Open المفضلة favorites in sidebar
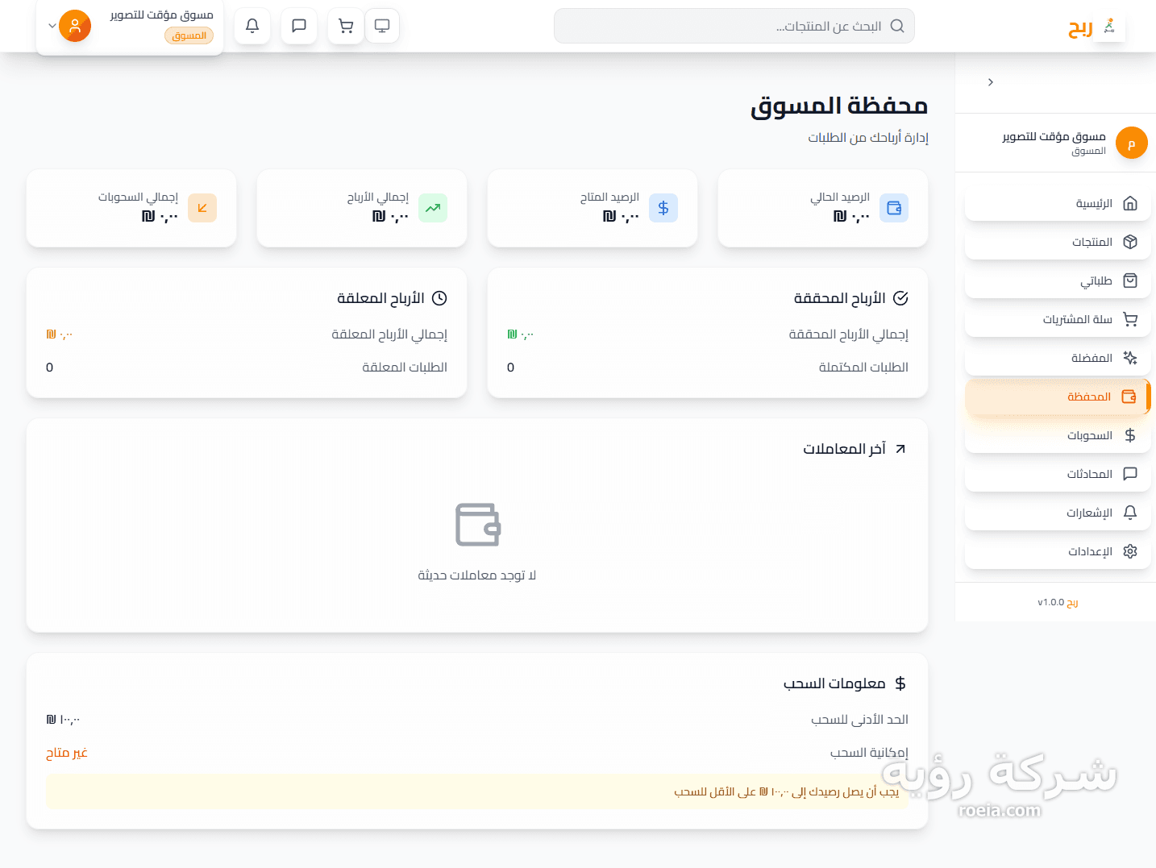Screen dimensions: 1156x868 pos(1058,358)
